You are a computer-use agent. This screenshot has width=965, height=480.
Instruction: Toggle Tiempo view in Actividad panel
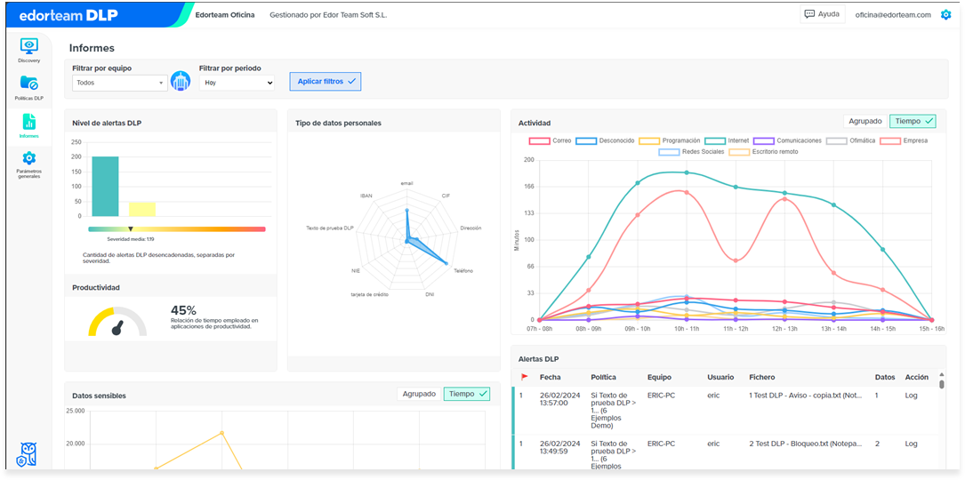coord(913,121)
